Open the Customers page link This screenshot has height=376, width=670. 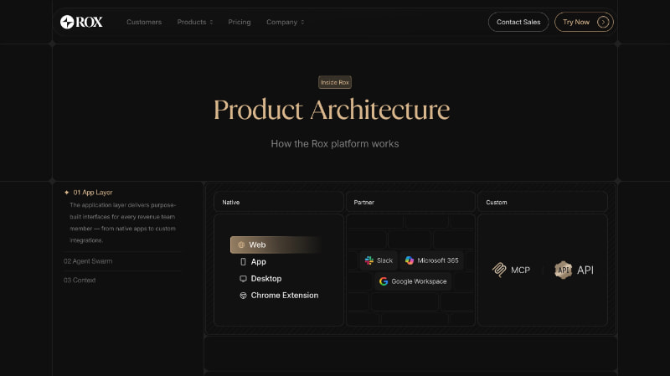pyautogui.click(x=144, y=23)
